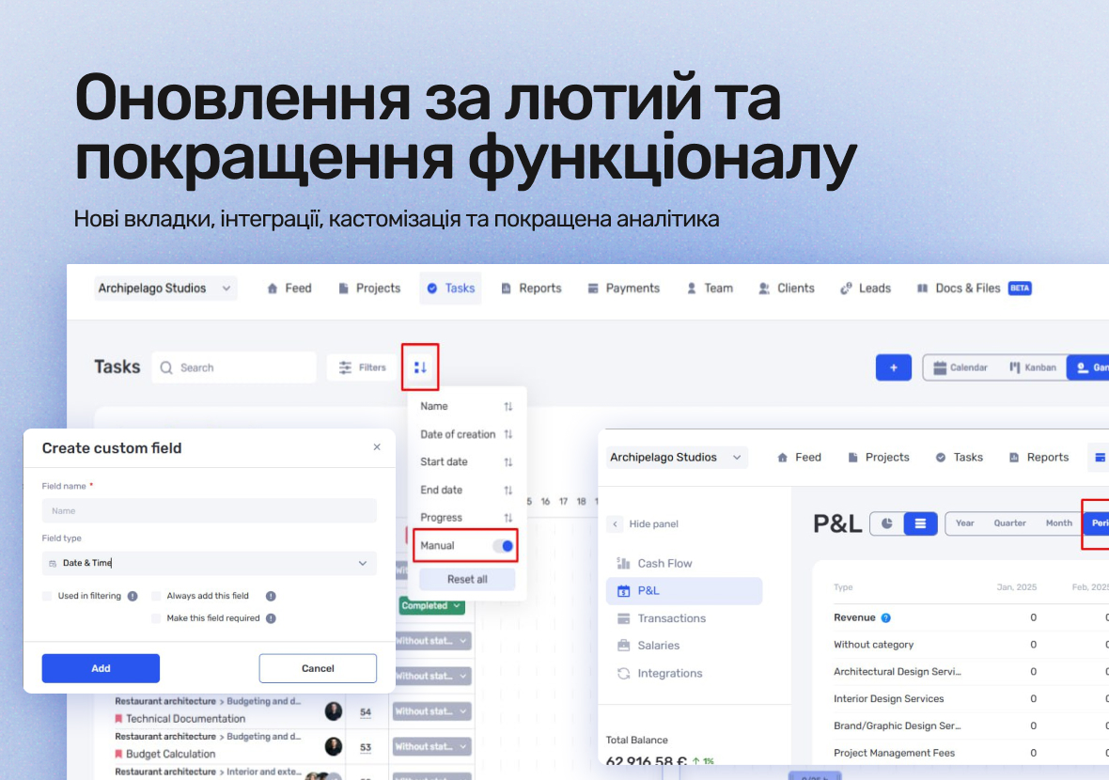Open Team in the main navigation
This screenshot has height=780, width=1109.
tap(710, 289)
